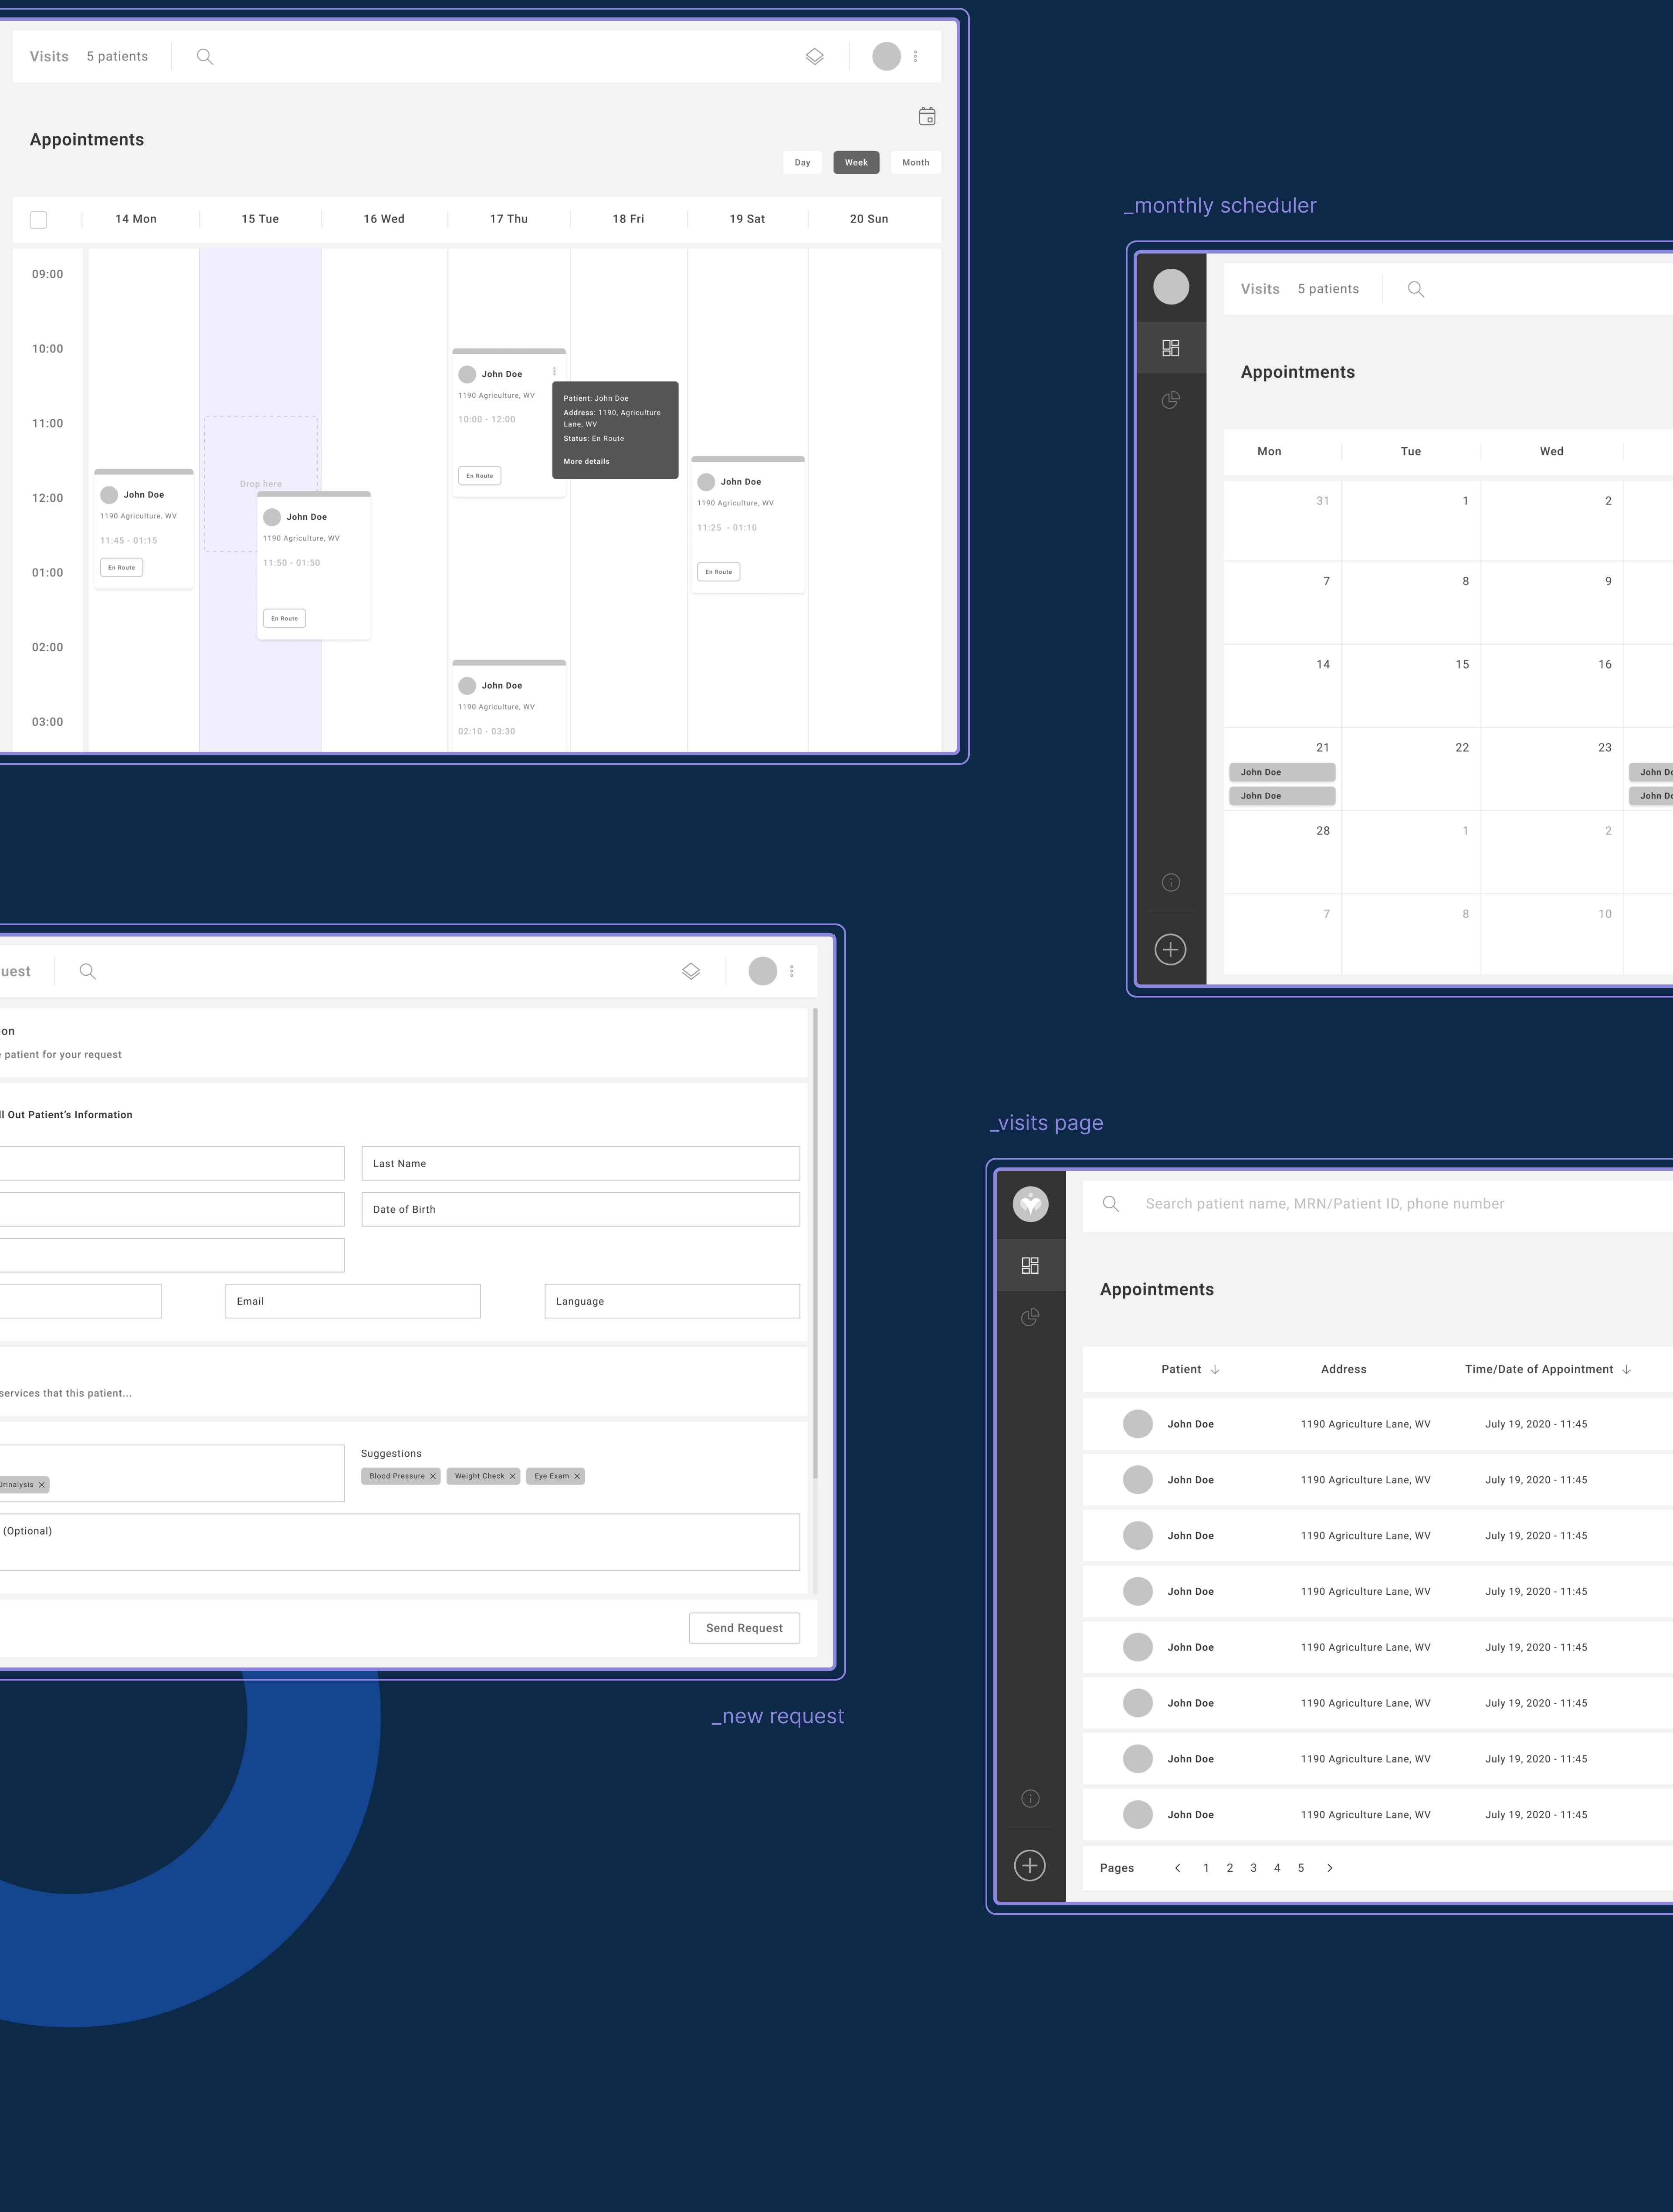Remove Blood Pressure suggestion tag
This screenshot has width=1673, height=2212.
pyautogui.click(x=433, y=1476)
